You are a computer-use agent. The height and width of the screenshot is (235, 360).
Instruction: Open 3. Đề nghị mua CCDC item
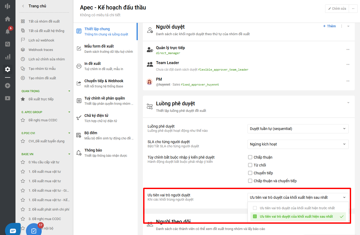coord(45,219)
